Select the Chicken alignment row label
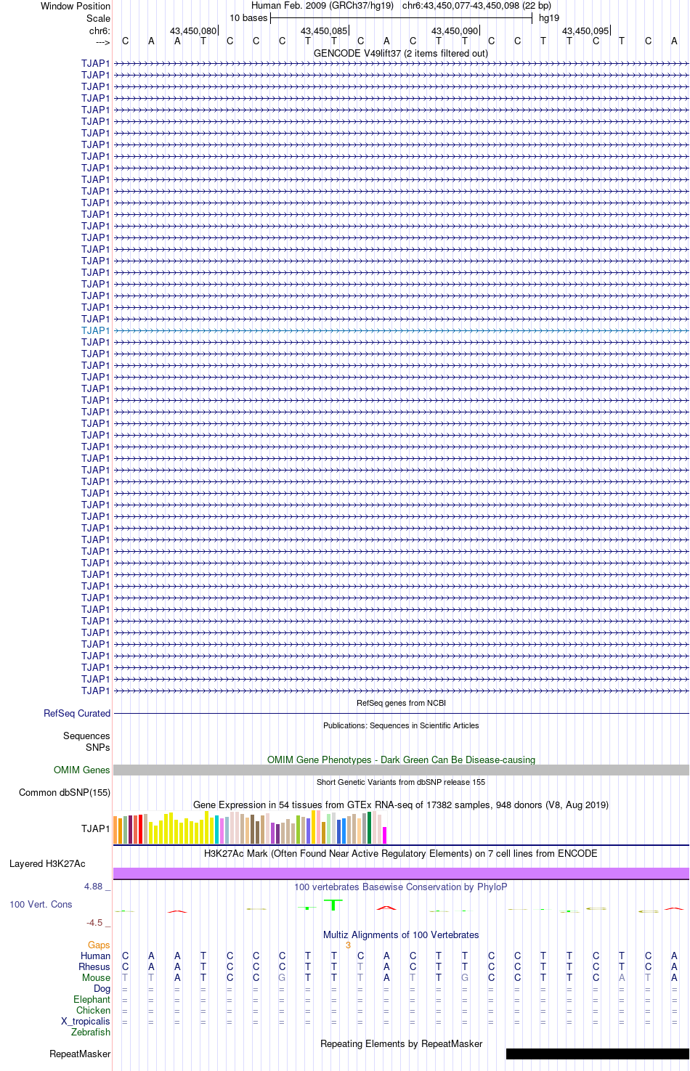 tap(93, 1010)
